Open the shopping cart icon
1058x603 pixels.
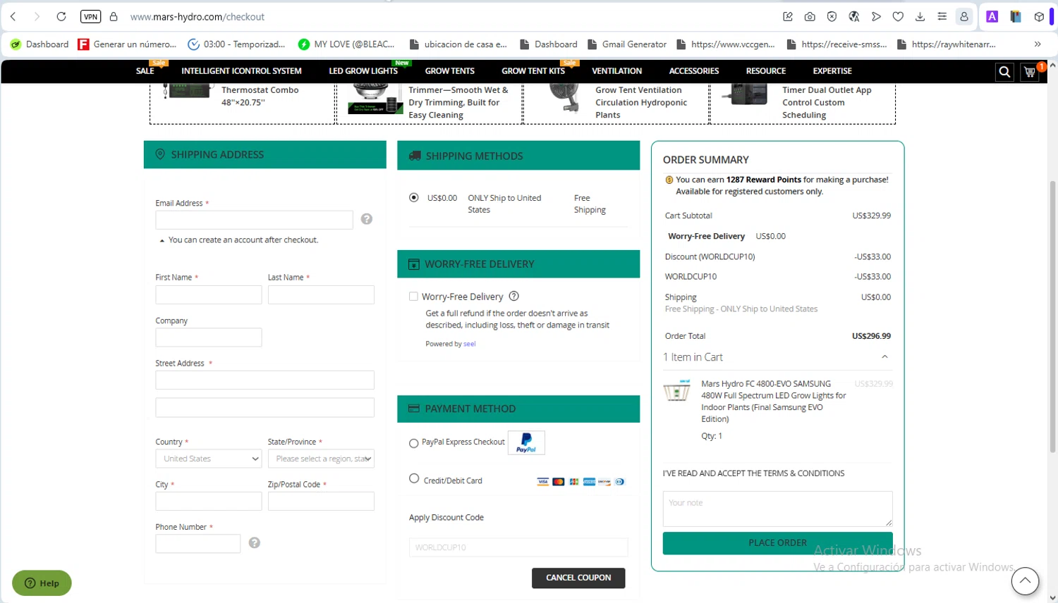pyautogui.click(x=1030, y=71)
